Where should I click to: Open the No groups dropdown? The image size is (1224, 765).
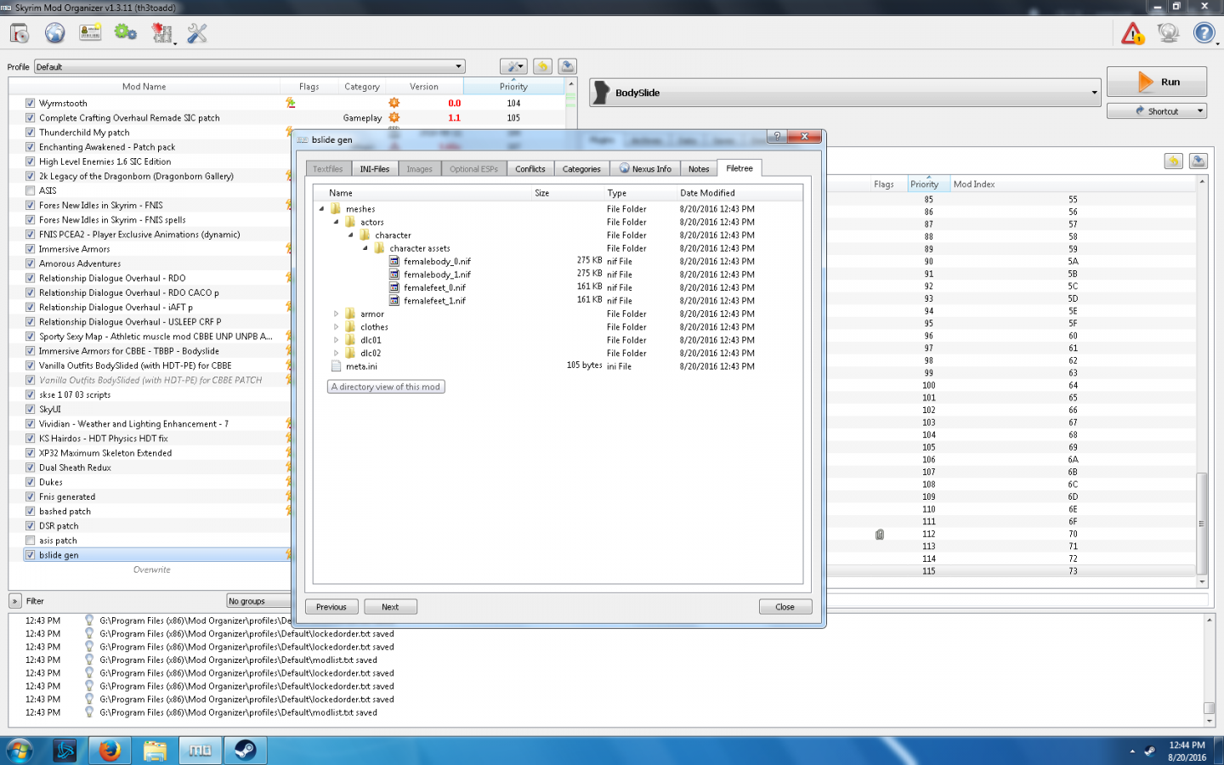258,601
